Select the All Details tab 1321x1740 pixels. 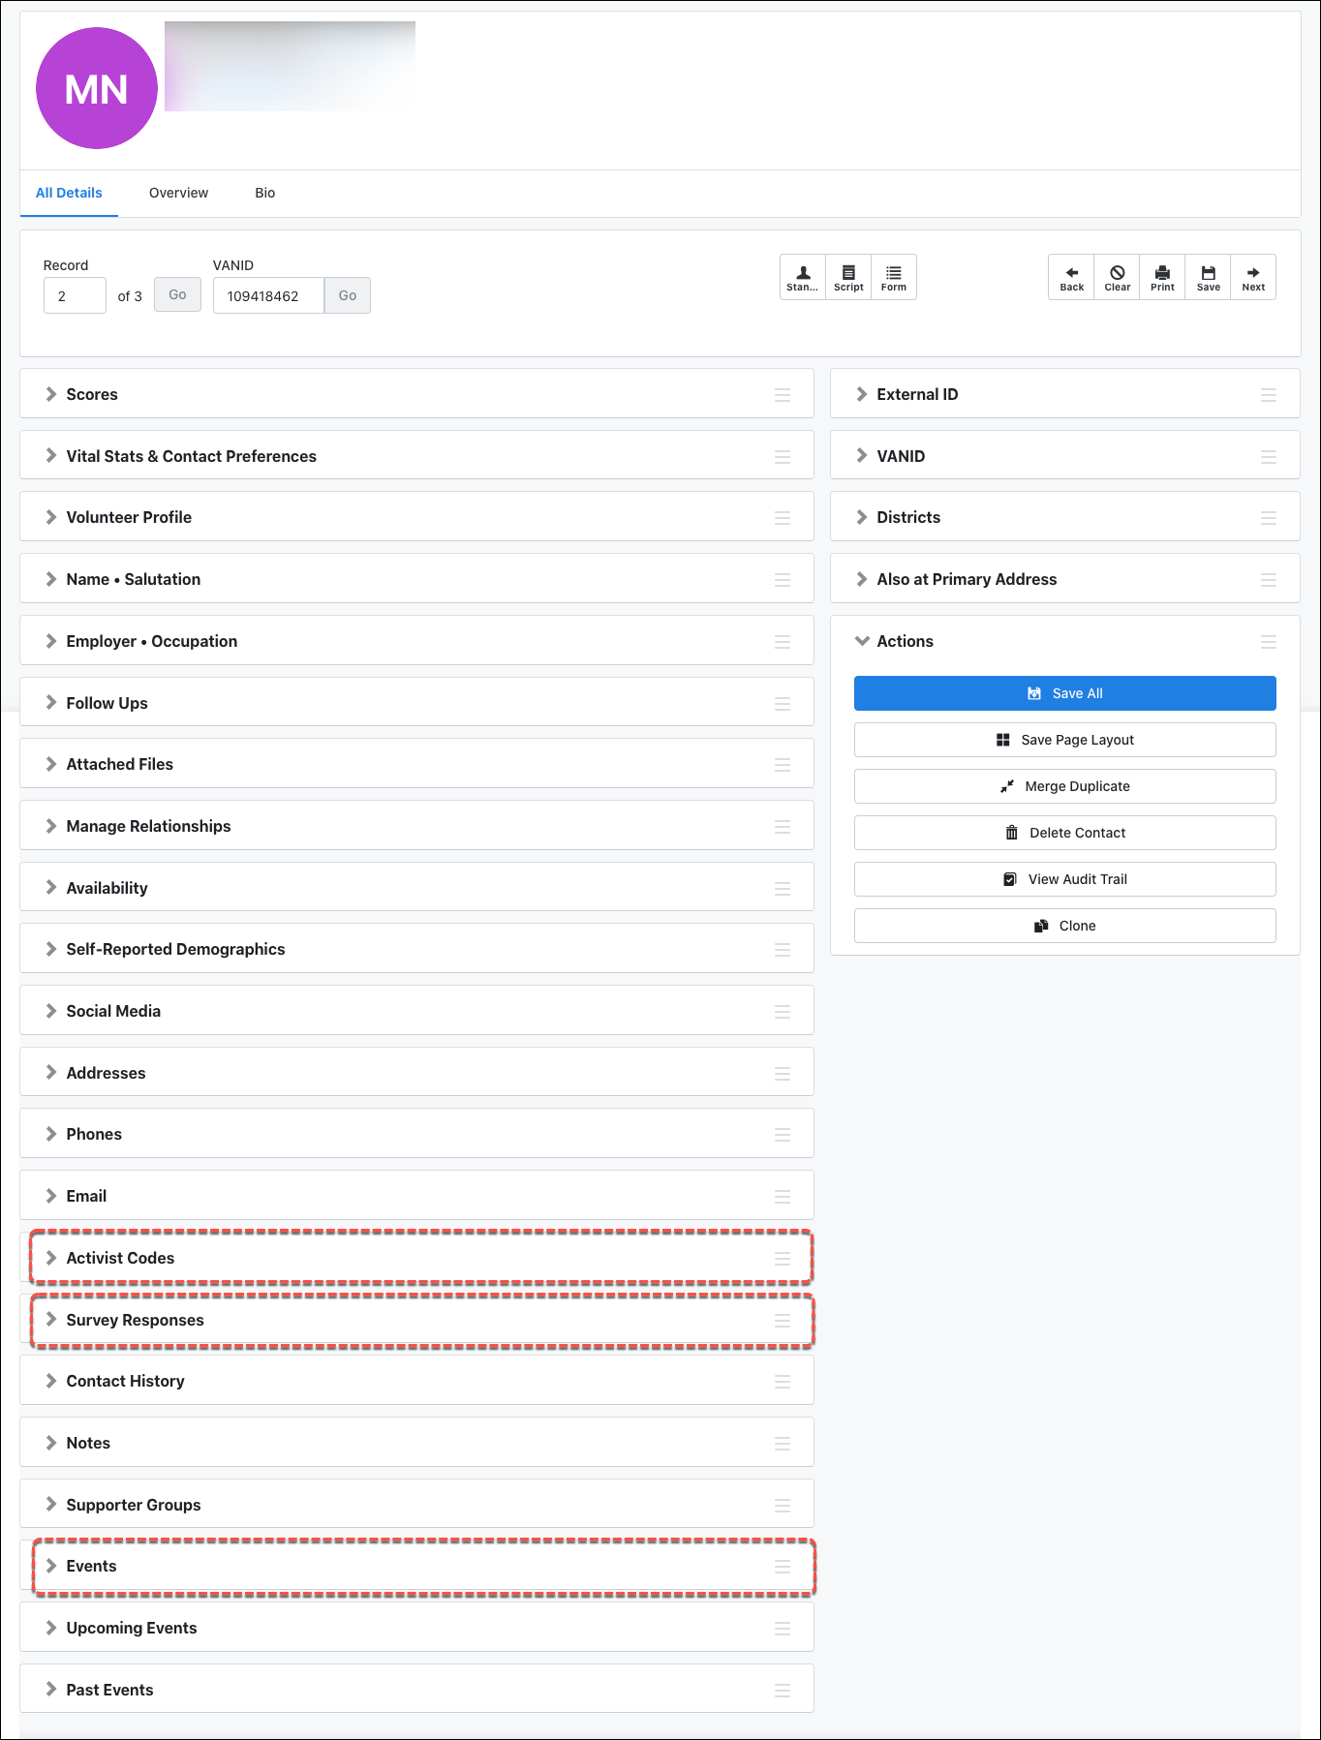point(69,193)
